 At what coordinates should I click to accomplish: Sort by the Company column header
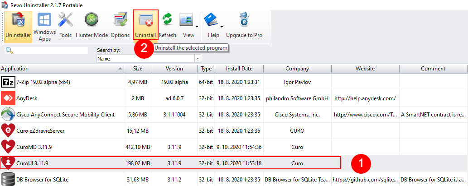click(x=297, y=69)
